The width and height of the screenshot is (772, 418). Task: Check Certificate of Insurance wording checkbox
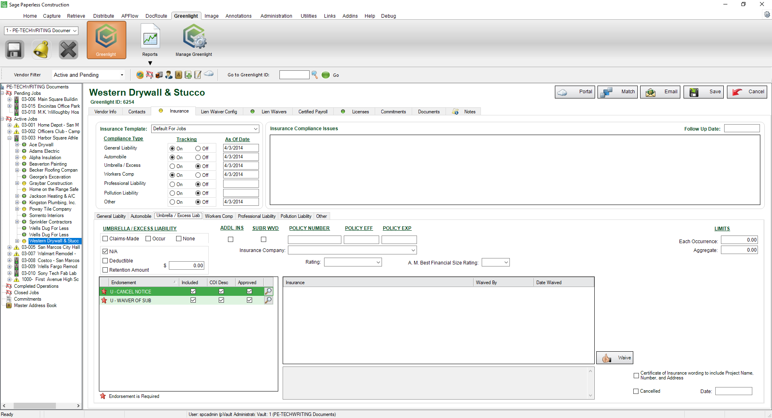pos(636,375)
